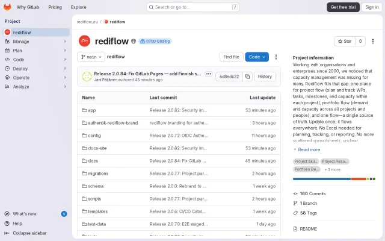Click the Deploy icon in sidebar
The width and height of the screenshot is (385, 241).
pyautogui.click(x=7, y=69)
